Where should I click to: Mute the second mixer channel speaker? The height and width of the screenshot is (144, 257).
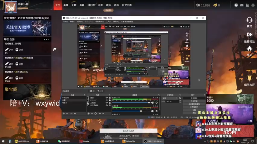[153, 111]
